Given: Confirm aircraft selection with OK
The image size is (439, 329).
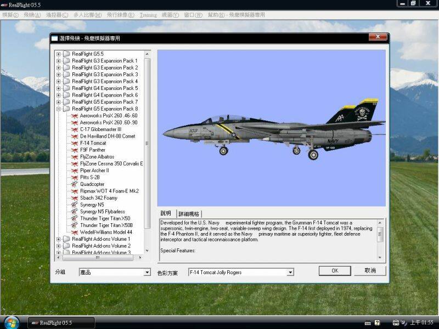Looking at the screenshot, I should 335,270.
